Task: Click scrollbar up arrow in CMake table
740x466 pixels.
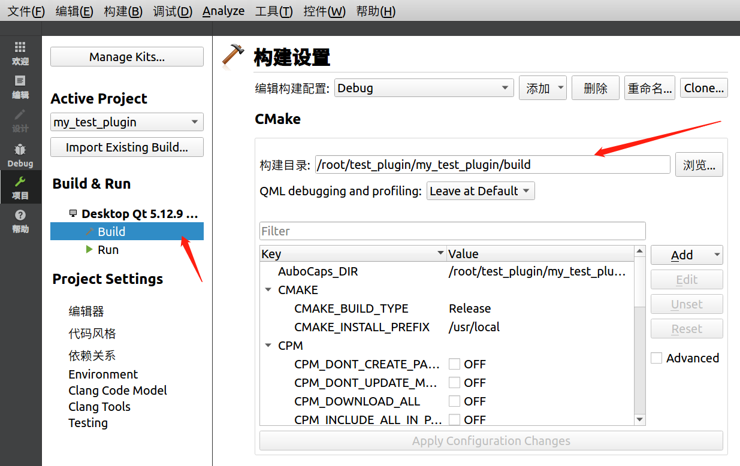Action: (x=640, y=251)
